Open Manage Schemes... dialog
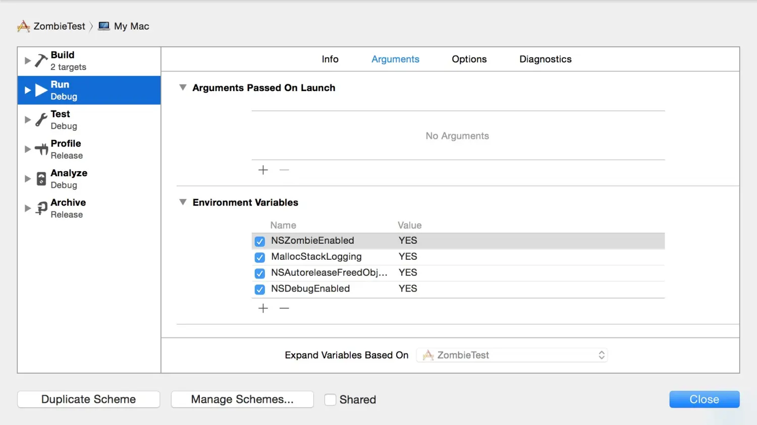This screenshot has height=425, width=757. click(242, 399)
